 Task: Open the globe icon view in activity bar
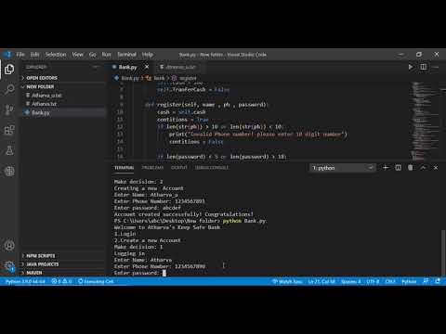tap(9, 171)
